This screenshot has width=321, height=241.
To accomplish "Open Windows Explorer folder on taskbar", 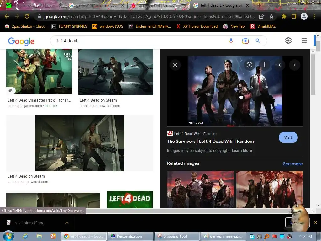I will (x=39, y=236).
